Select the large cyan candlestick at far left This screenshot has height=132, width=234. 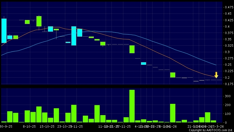pyautogui.click(x=4, y=31)
